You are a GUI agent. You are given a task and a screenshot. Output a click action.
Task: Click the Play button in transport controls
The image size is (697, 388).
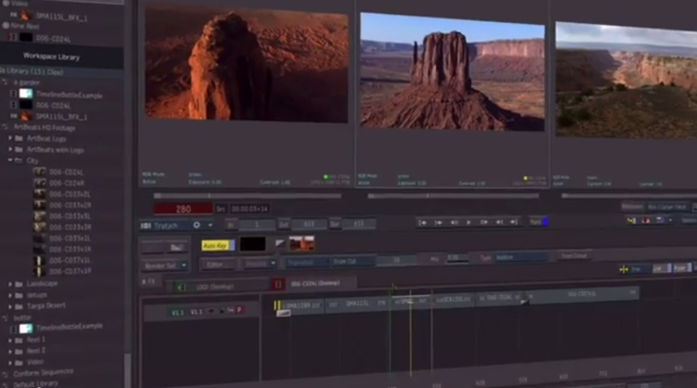[469, 222]
